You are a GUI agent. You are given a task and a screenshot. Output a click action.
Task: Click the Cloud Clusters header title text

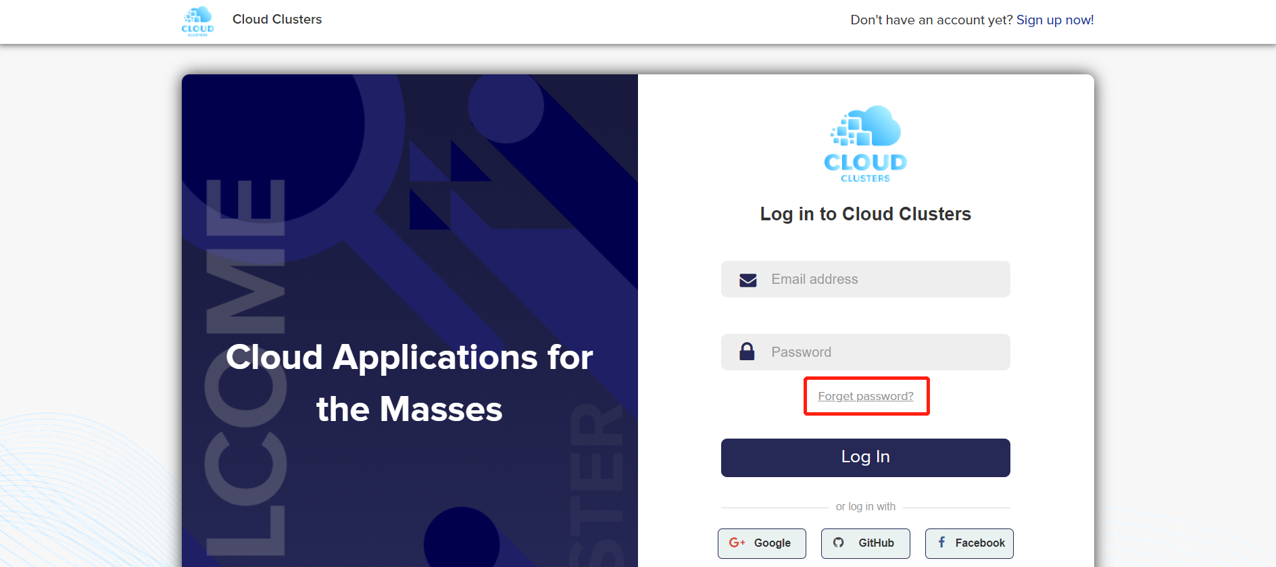tap(277, 20)
